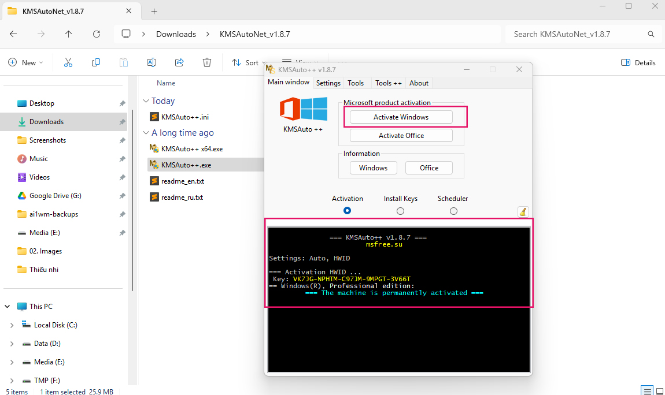Click the Delete icon in the Explorer toolbar
This screenshot has height=395, width=665.
pyautogui.click(x=206, y=62)
